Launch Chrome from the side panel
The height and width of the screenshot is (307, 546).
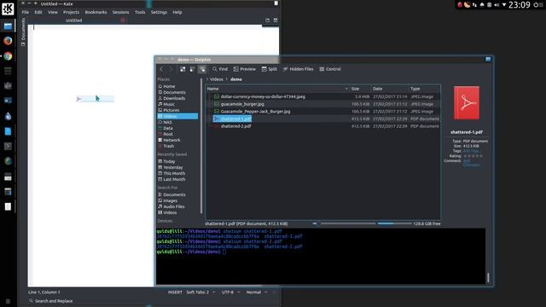pos(8,56)
